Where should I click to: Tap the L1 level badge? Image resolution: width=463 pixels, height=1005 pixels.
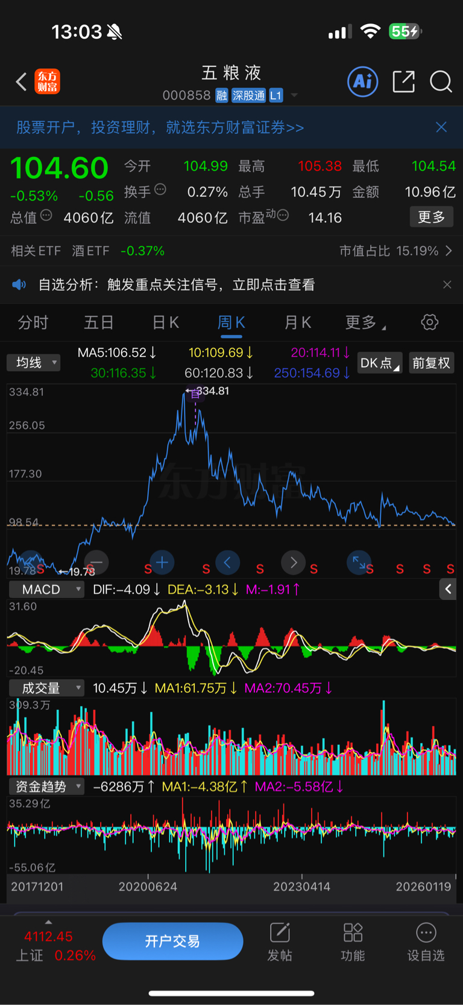[276, 95]
